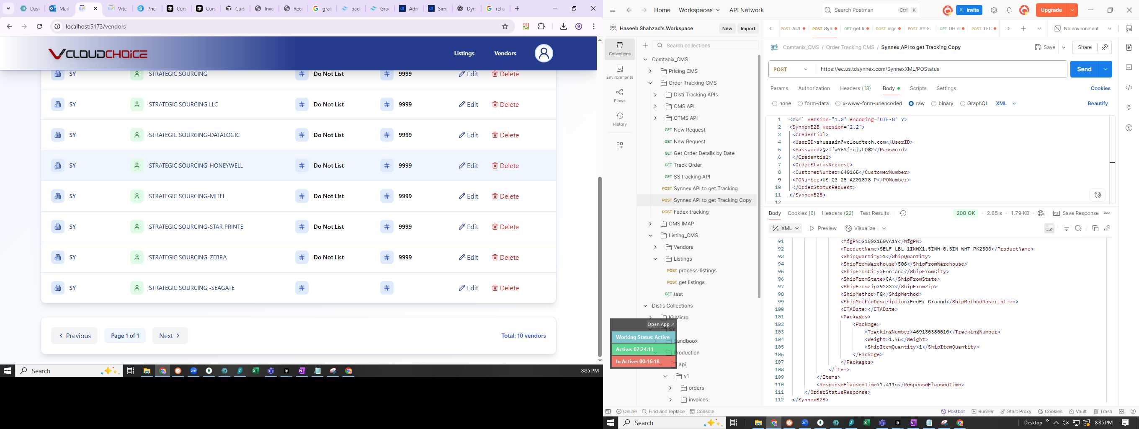
Task: Open File Explorer from left taskbar
Action: coord(147,371)
